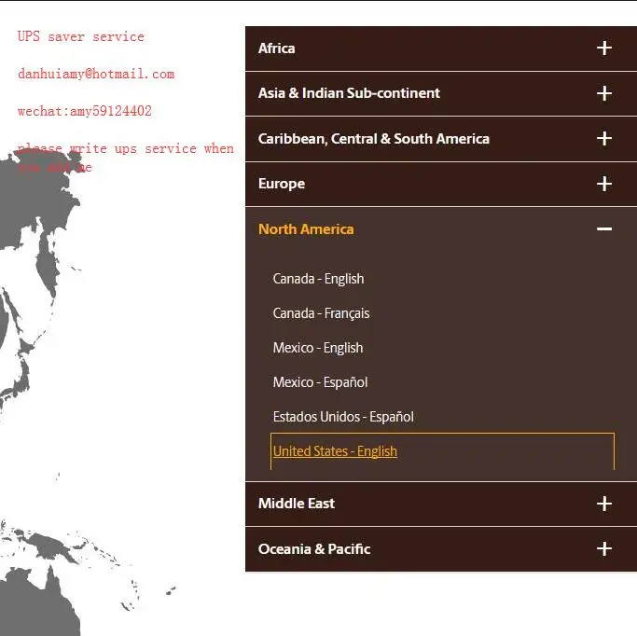
Task: Choose Canada - Français site
Action: pyautogui.click(x=322, y=313)
